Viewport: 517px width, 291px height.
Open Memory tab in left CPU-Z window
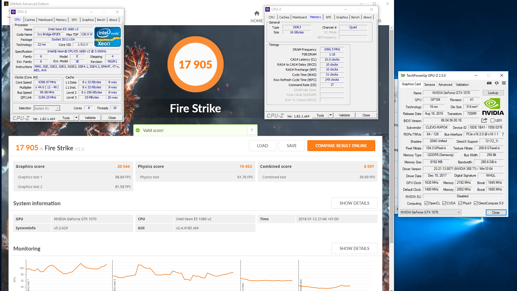[x=61, y=20]
